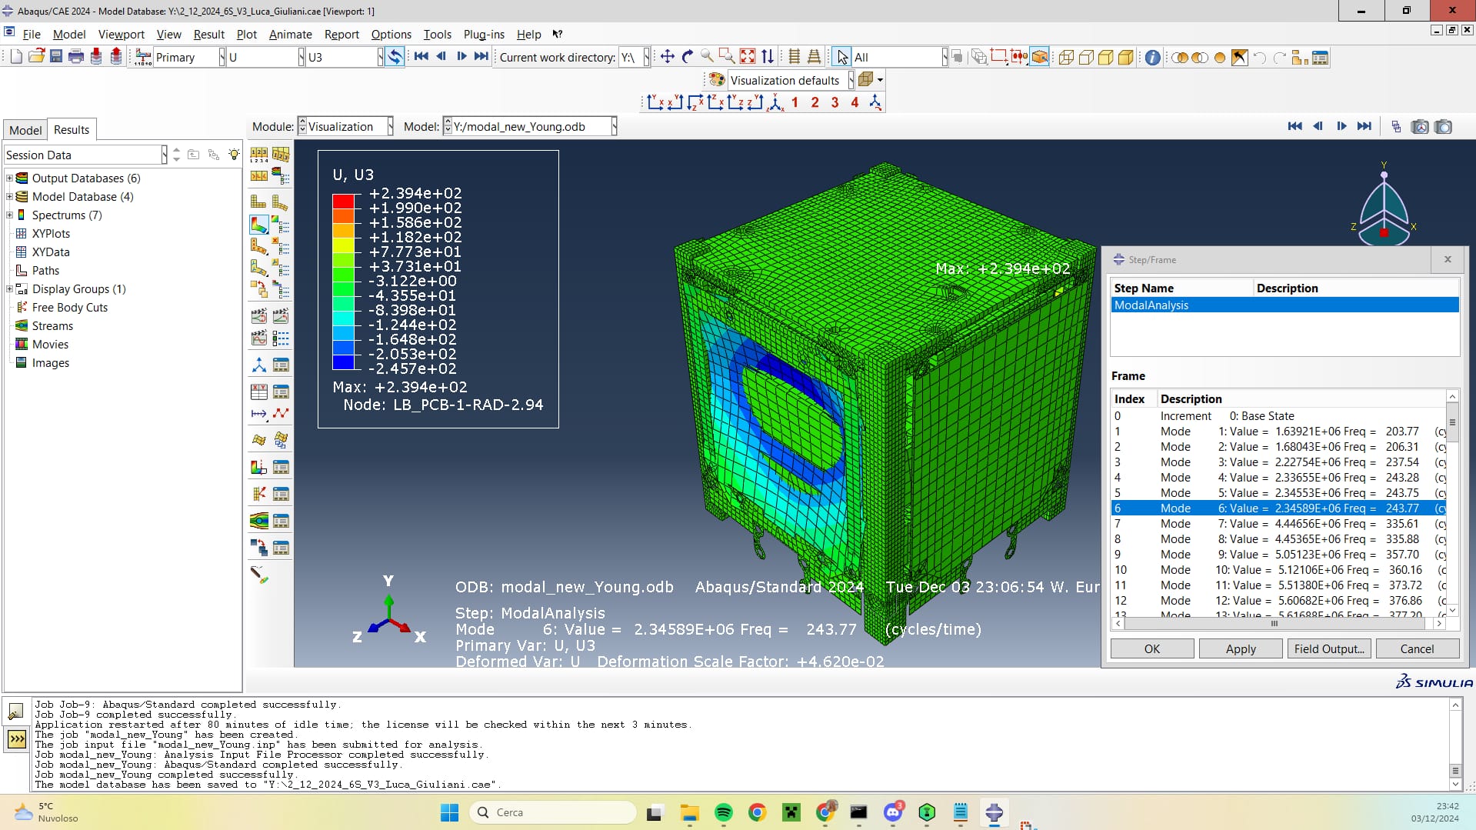
Task: Create a new model database icon
Action: (16, 57)
